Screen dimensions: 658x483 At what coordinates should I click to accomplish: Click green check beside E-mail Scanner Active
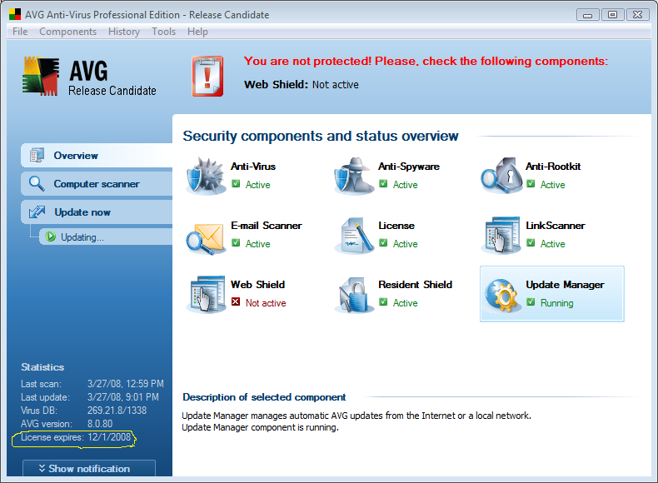pyautogui.click(x=236, y=242)
